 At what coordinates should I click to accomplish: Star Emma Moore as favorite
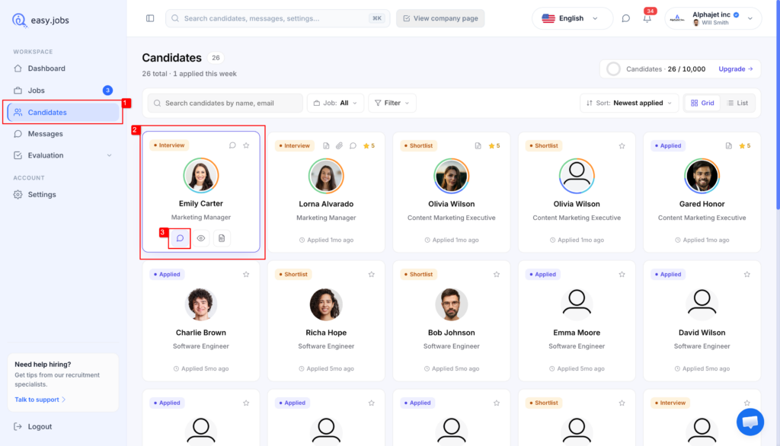tap(622, 275)
